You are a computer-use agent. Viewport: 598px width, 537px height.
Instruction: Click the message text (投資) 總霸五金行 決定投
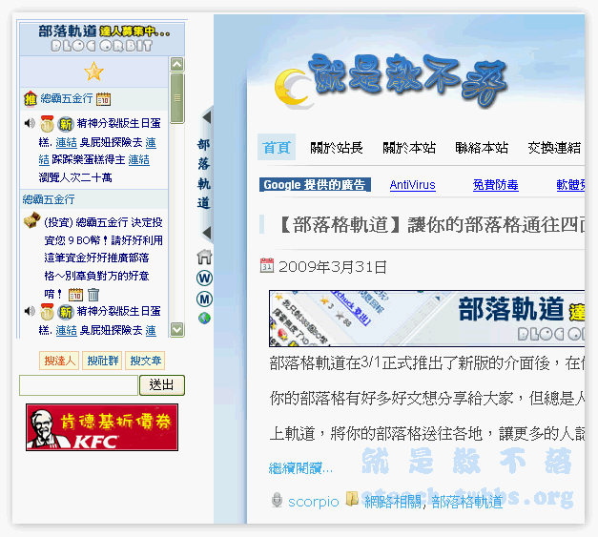click(103, 222)
